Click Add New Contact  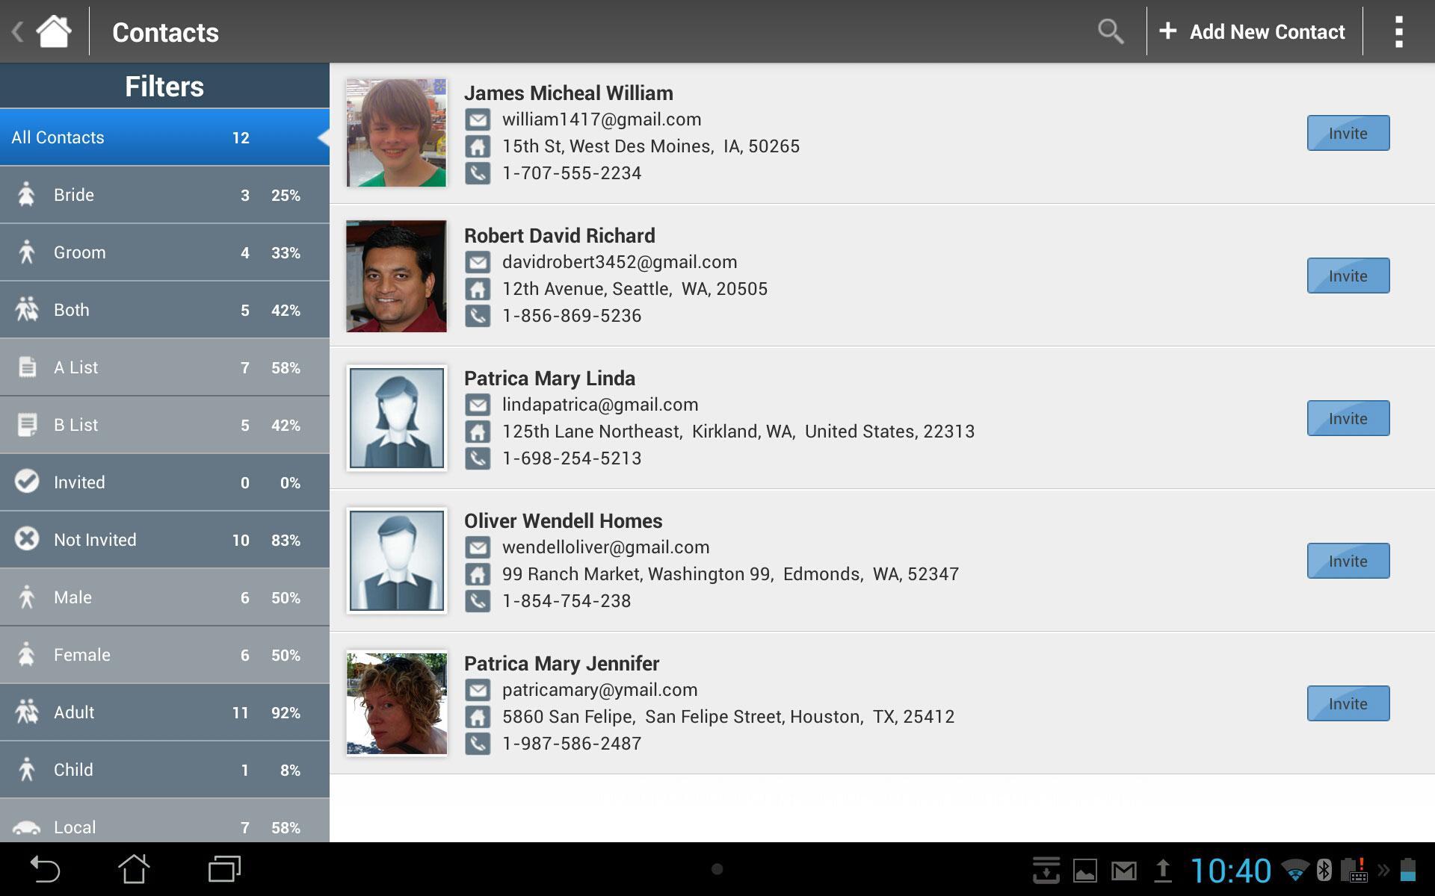(x=1253, y=31)
